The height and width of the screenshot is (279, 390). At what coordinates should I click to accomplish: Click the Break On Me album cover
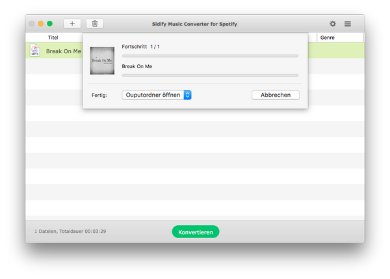(x=102, y=60)
